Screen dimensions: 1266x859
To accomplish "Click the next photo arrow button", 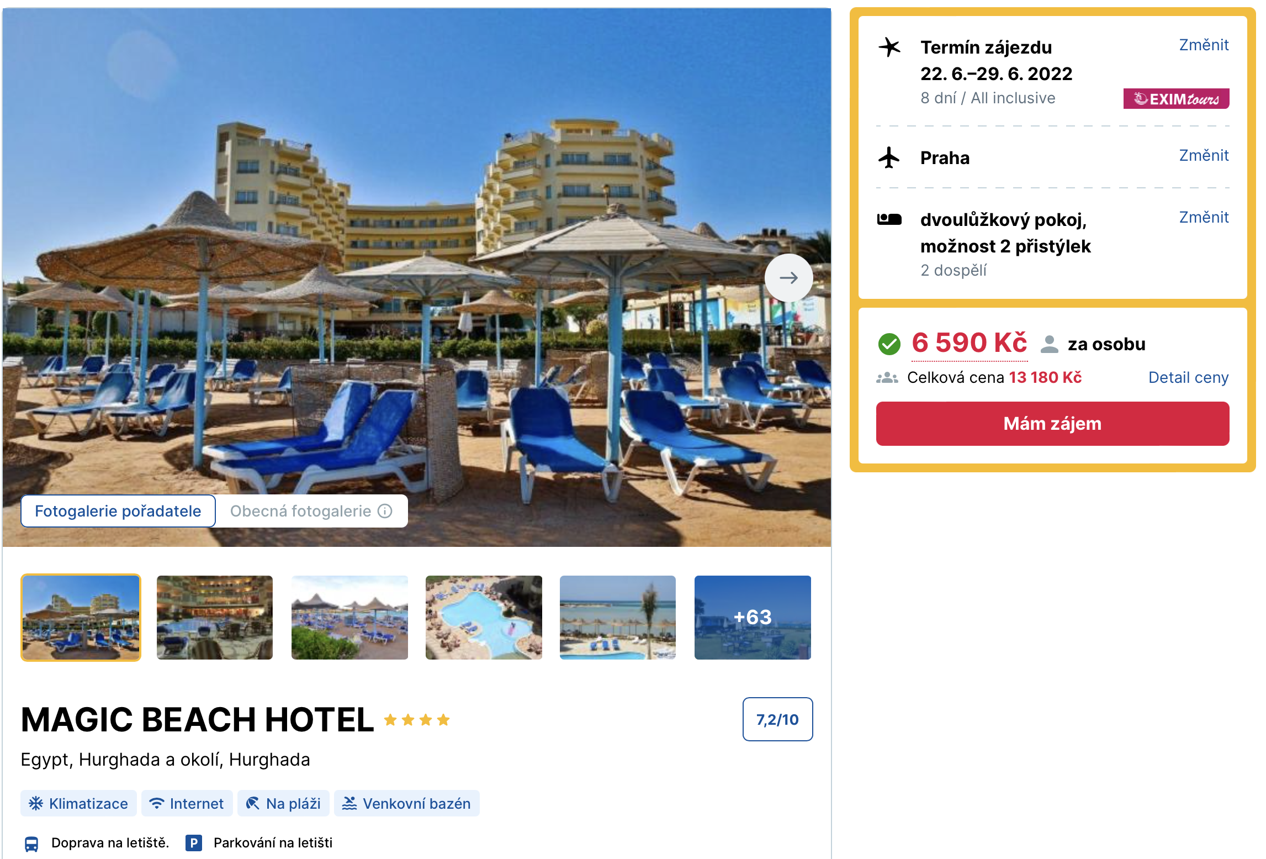I will click(x=788, y=277).
